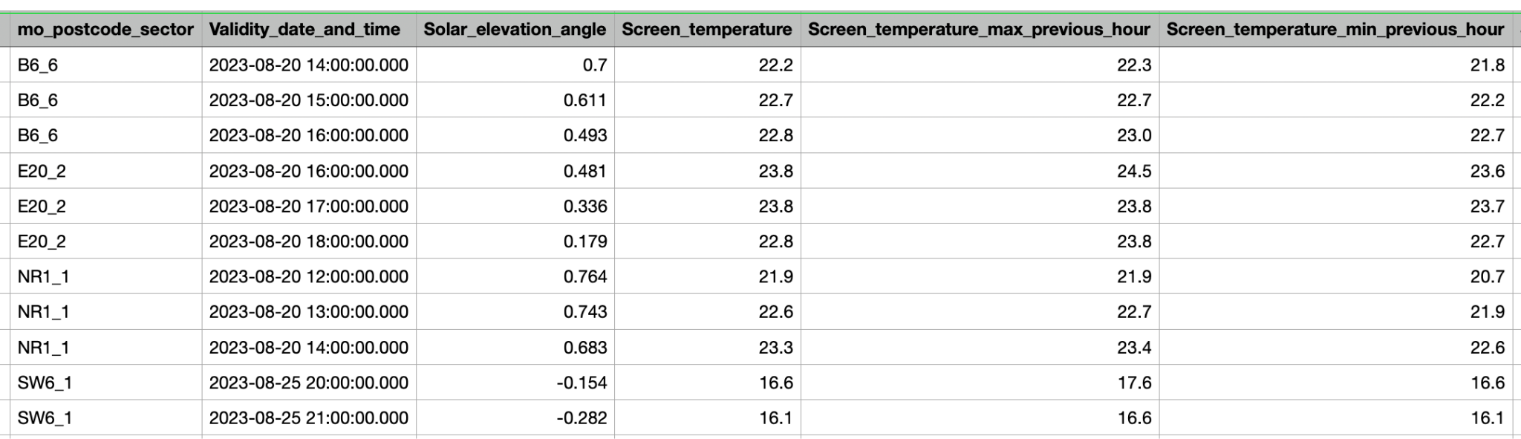The width and height of the screenshot is (1521, 439).
Task: Select the solar elevation cell 0.493
Action: (515, 135)
